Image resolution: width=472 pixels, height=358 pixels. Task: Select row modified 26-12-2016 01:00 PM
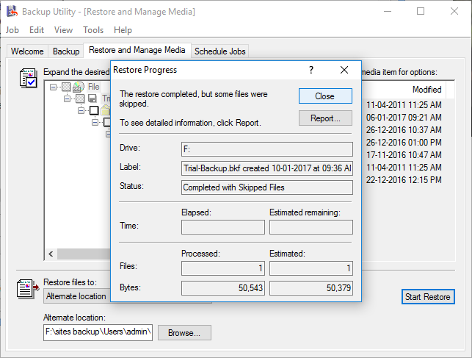404,142
